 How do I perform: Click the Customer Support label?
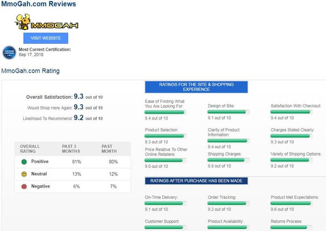point(162,221)
